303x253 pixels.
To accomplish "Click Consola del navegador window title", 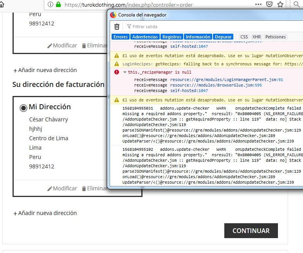I will coord(142,15).
